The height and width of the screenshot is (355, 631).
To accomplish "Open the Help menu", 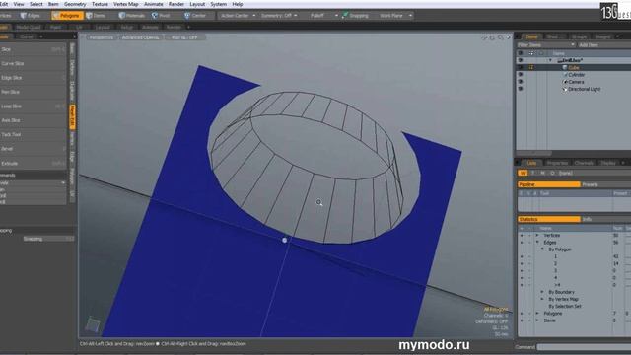I will click(x=238, y=4).
